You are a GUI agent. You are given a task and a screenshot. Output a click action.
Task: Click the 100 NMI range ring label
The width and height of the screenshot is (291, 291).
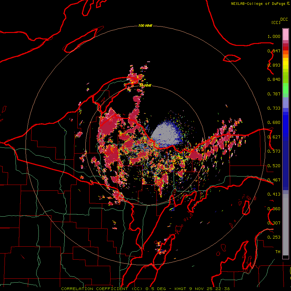point(145,26)
